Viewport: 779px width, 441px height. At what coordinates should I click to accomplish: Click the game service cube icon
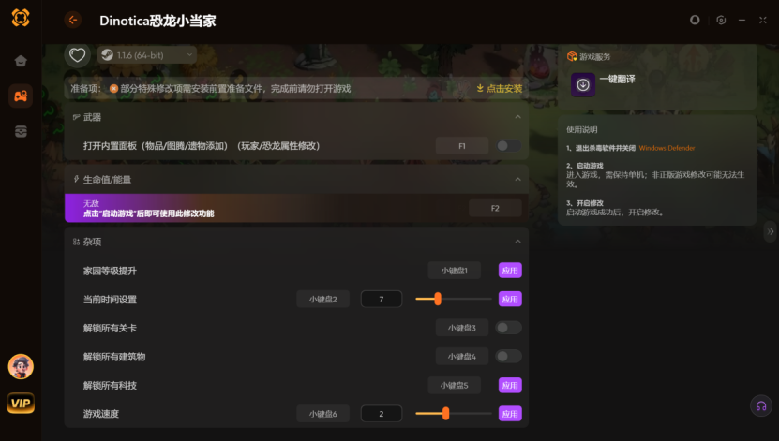pos(571,56)
